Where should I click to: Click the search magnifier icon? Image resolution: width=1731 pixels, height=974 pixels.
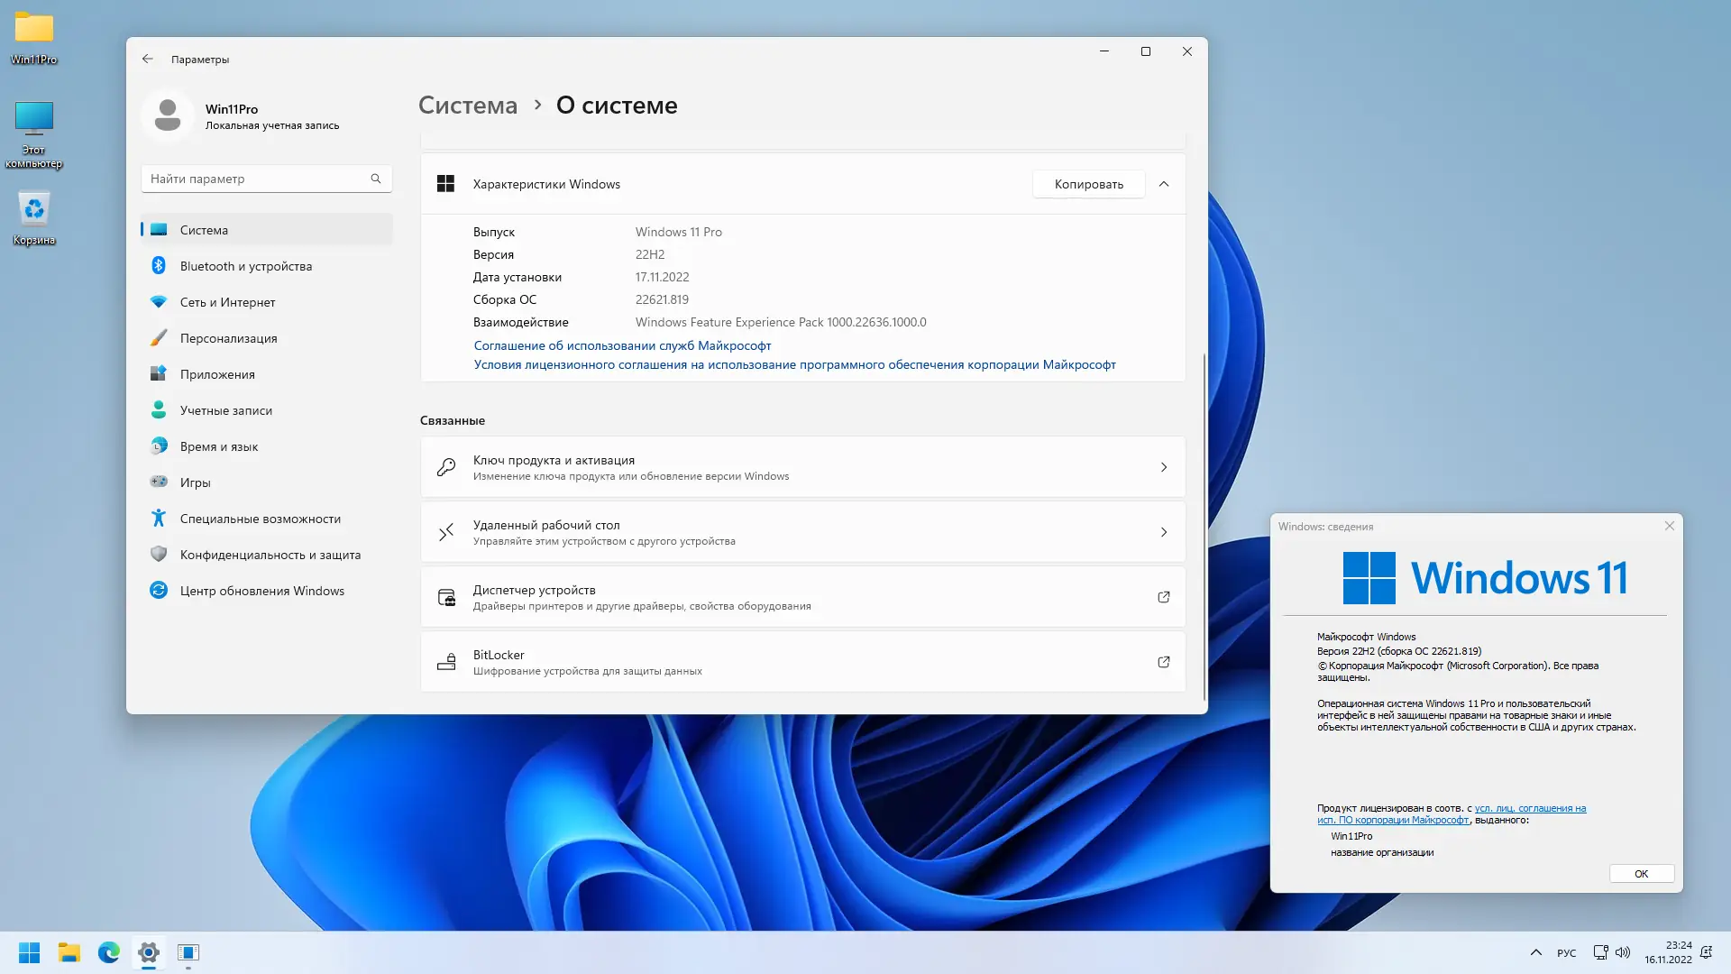click(x=376, y=179)
